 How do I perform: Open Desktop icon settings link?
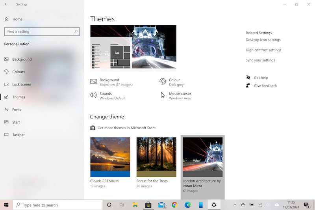click(263, 40)
